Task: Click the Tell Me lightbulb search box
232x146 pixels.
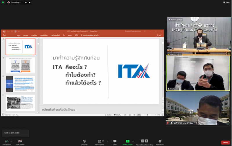Action: coord(90,35)
